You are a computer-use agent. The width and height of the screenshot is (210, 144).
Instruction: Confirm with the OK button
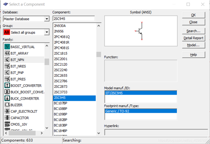pyautogui.click(x=193, y=15)
